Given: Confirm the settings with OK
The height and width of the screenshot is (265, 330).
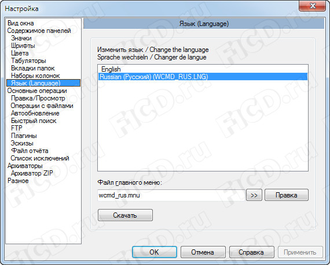Looking at the screenshot, I should [x=154, y=252].
